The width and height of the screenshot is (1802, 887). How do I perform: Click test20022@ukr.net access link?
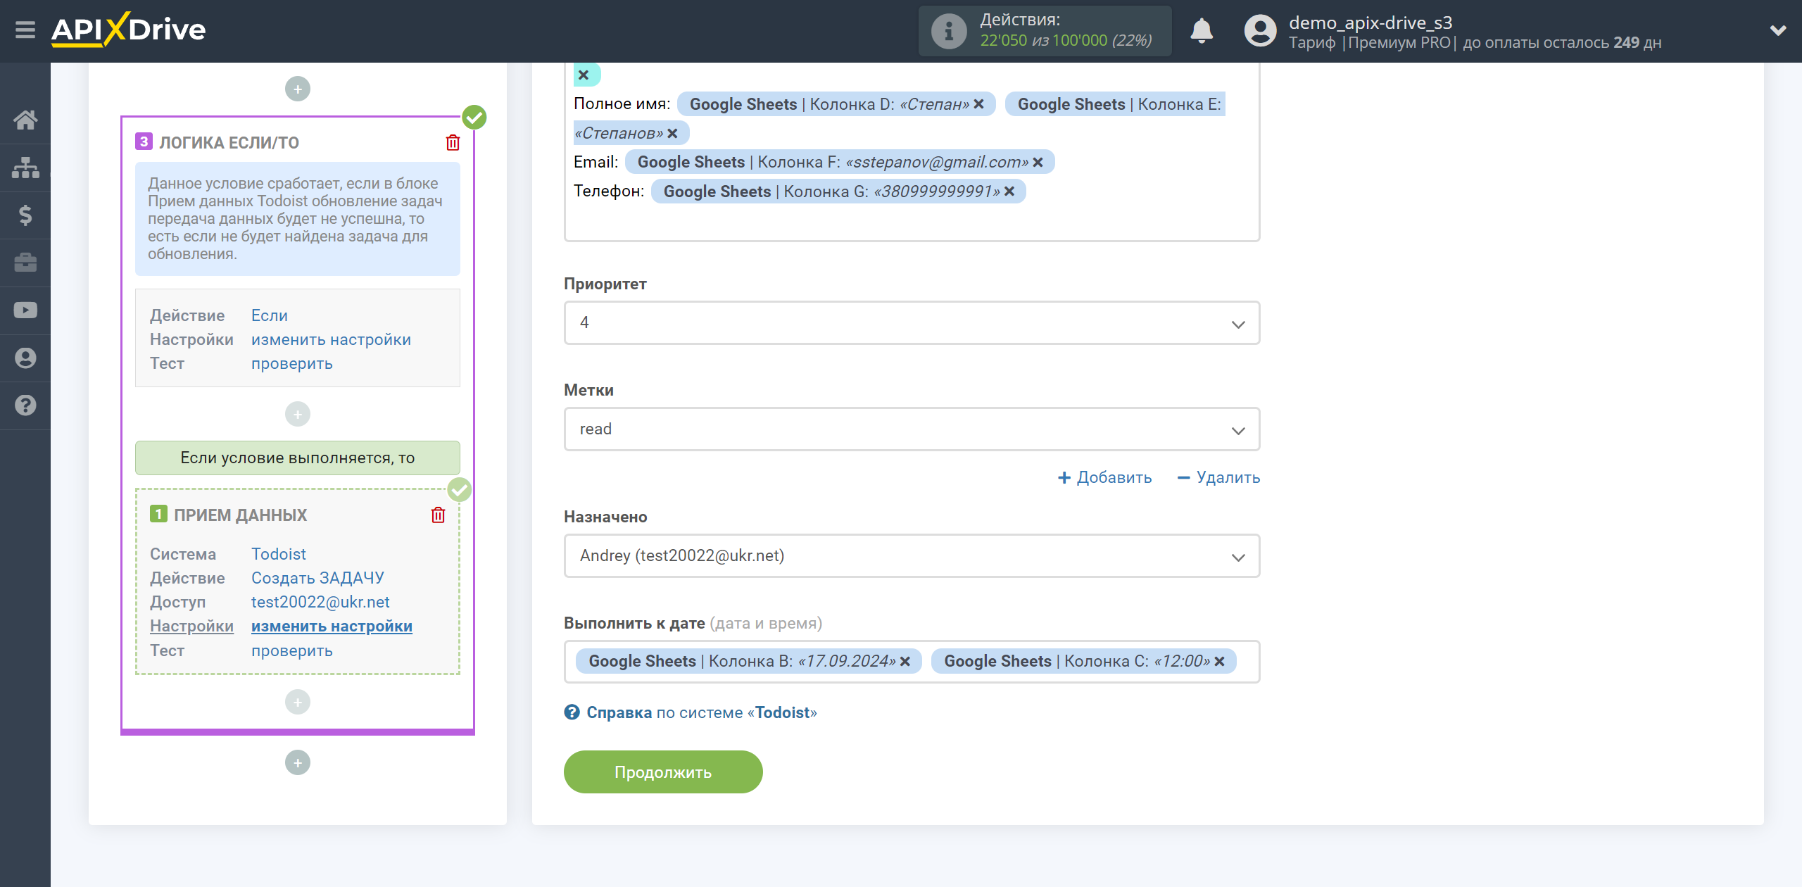pyautogui.click(x=320, y=602)
